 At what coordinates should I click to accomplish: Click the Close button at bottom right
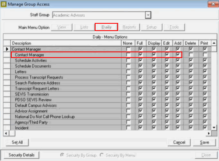point(206,155)
